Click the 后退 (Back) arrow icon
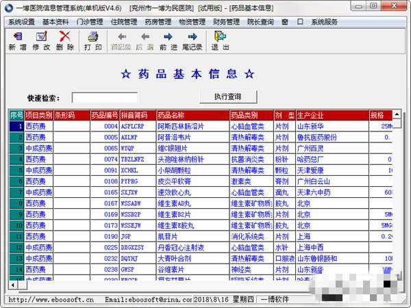The height and width of the screenshot is (308, 411). pyautogui.click(x=144, y=36)
